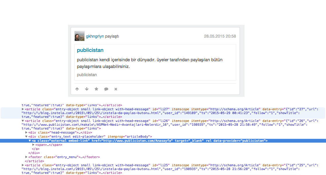The height and width of the screenshot is (175, 326).
Task: Remove the post with the x icon
Action: (x=116, y=89)
